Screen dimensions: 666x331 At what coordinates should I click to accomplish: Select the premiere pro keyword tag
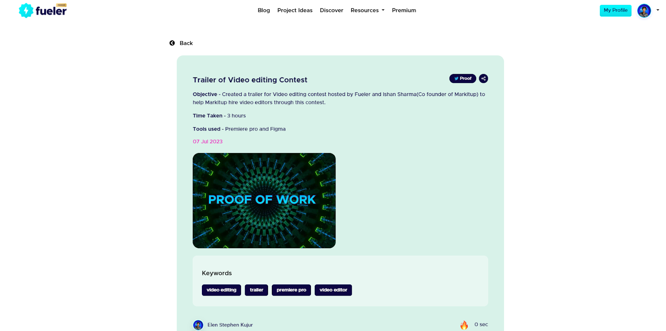291,290
